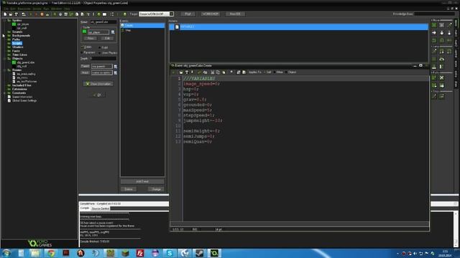This screenshot has width=460, height=258.
Task: Collapse the Objects folder
Action: (x=5, y=59)
